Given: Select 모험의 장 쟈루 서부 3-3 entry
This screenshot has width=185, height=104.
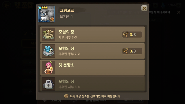Looking at the screenshot, I should pos(92,34).
